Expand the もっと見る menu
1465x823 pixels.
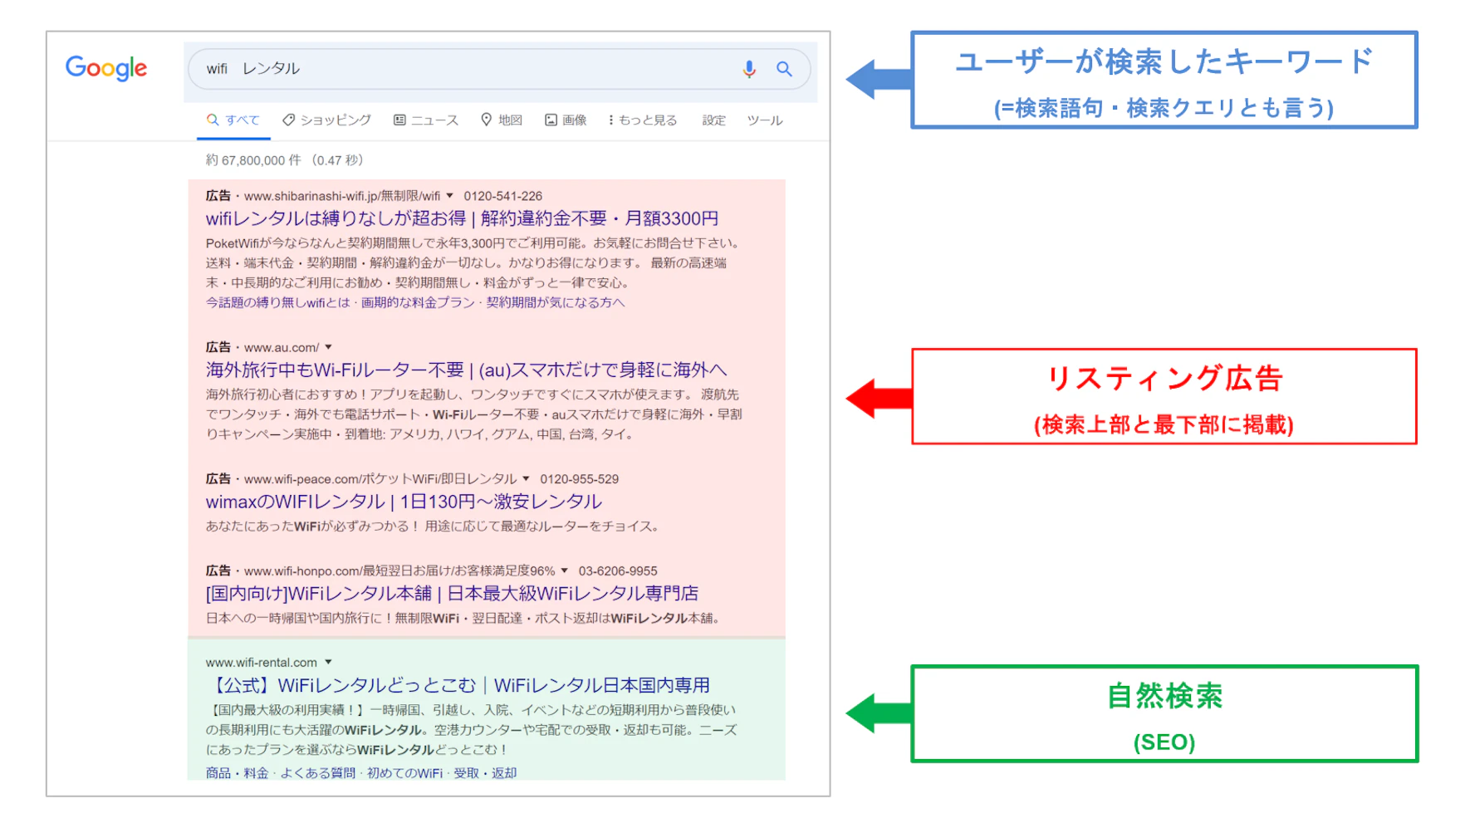tap(643, 120)
